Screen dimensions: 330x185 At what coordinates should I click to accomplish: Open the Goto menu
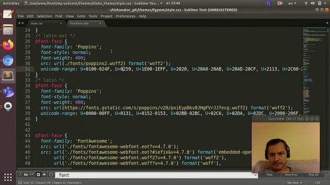pos(81,16)
